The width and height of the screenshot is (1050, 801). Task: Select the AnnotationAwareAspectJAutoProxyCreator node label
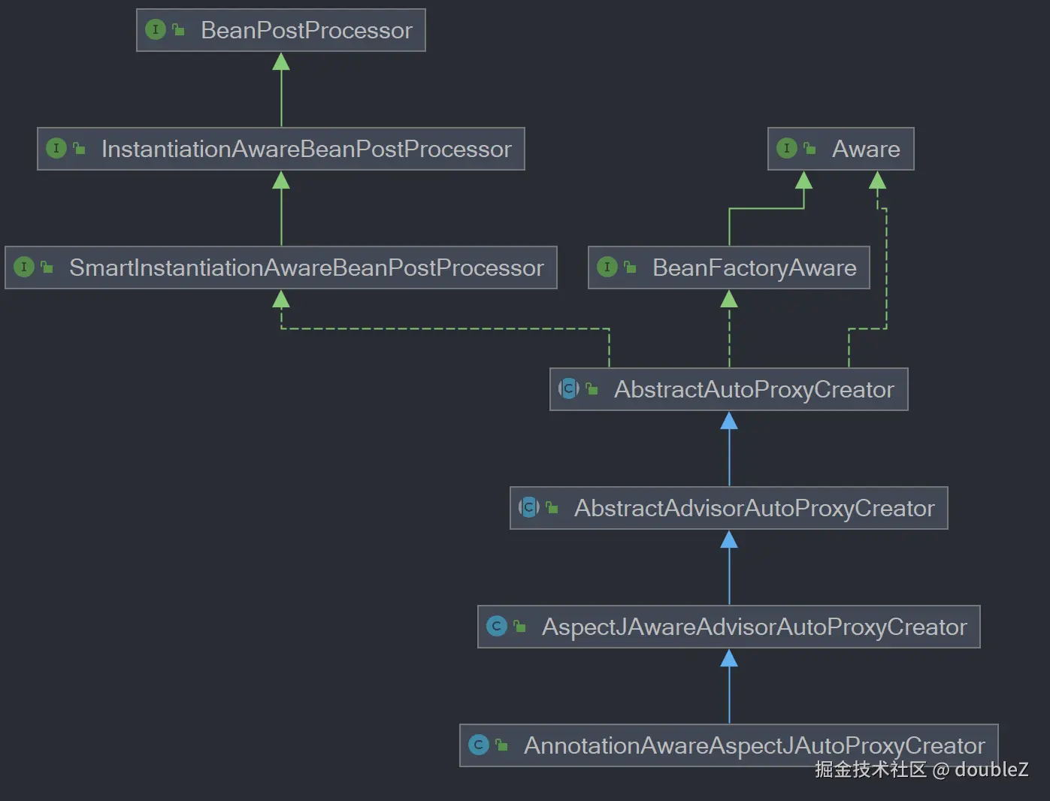pyautogui.click(x=755, y=745)
